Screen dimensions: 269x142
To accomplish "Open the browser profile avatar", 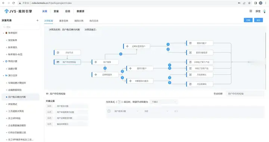I will 261,3.
